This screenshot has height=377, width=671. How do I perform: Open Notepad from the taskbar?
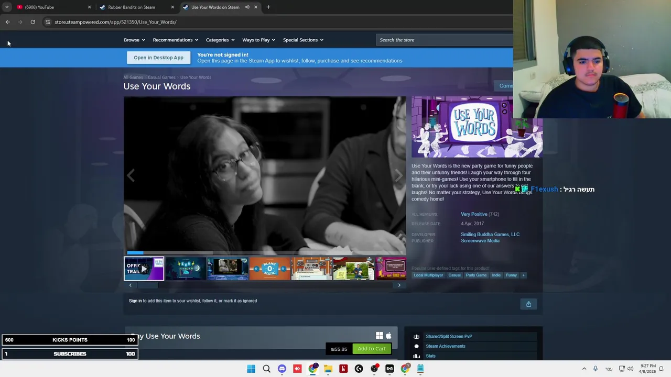pyautogui.click(x=420, y=369)
